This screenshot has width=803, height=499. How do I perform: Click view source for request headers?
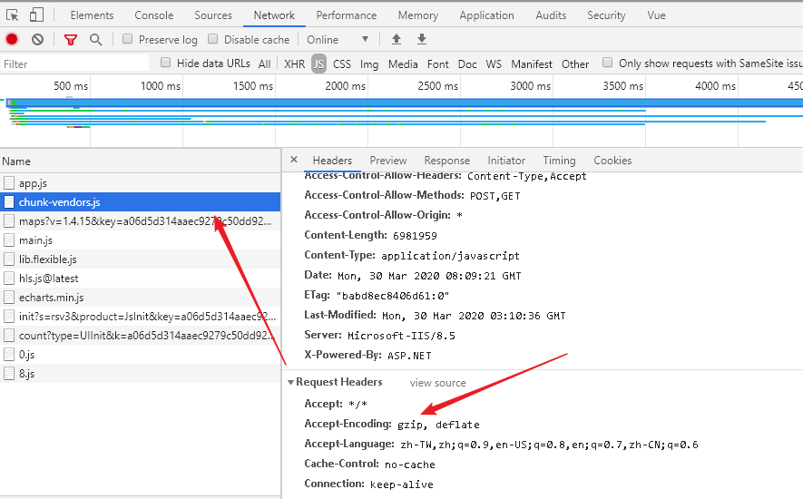438,383
